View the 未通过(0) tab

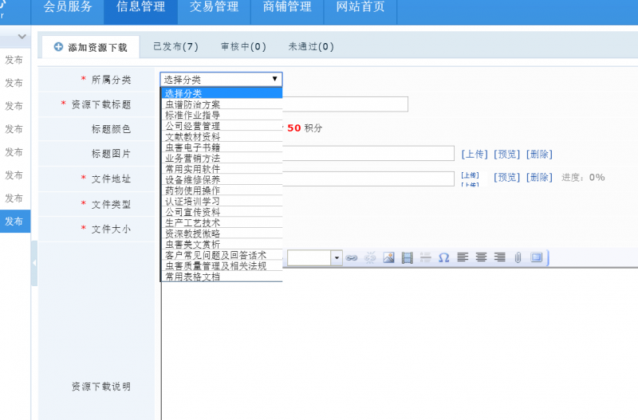coord(311,46)
